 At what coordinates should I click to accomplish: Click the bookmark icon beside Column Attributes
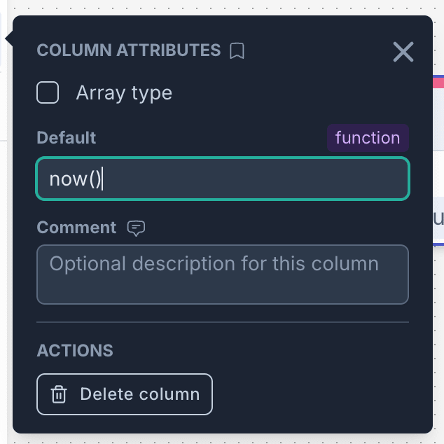237,51
